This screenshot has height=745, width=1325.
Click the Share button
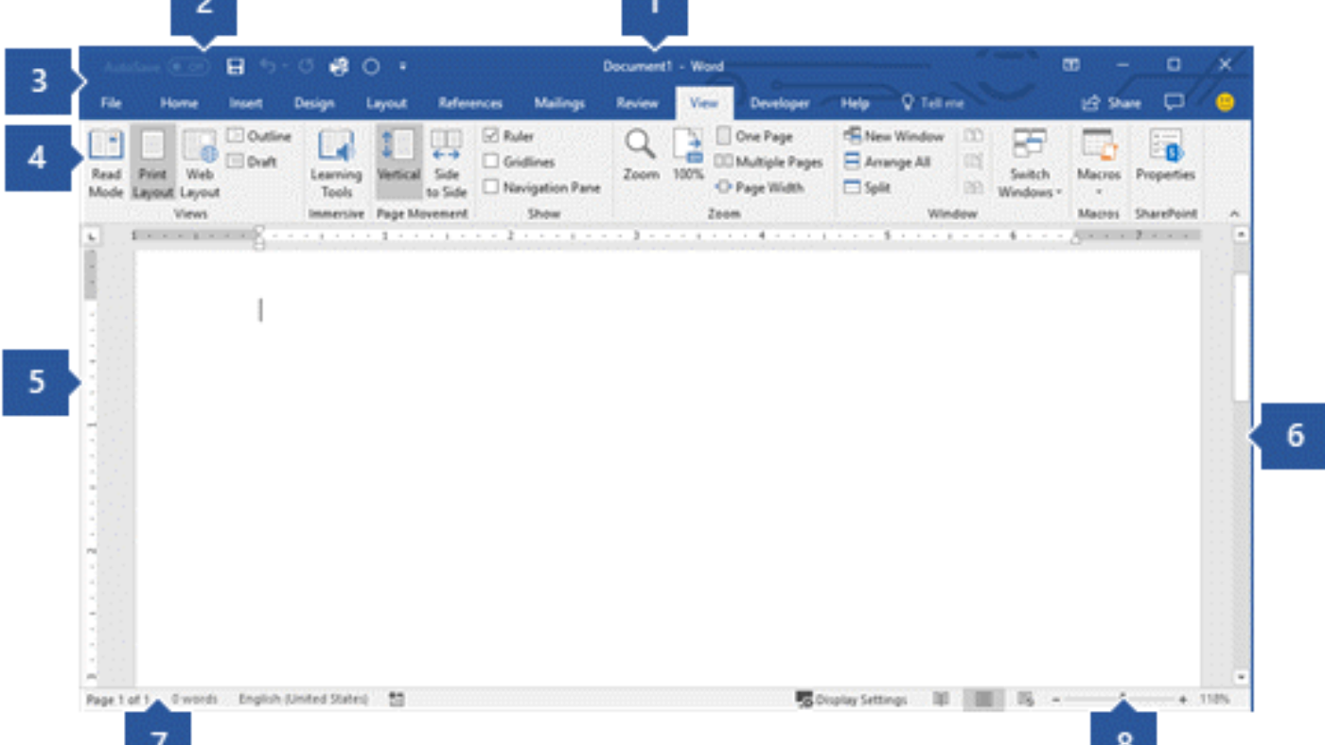(x=1112, y=103)
